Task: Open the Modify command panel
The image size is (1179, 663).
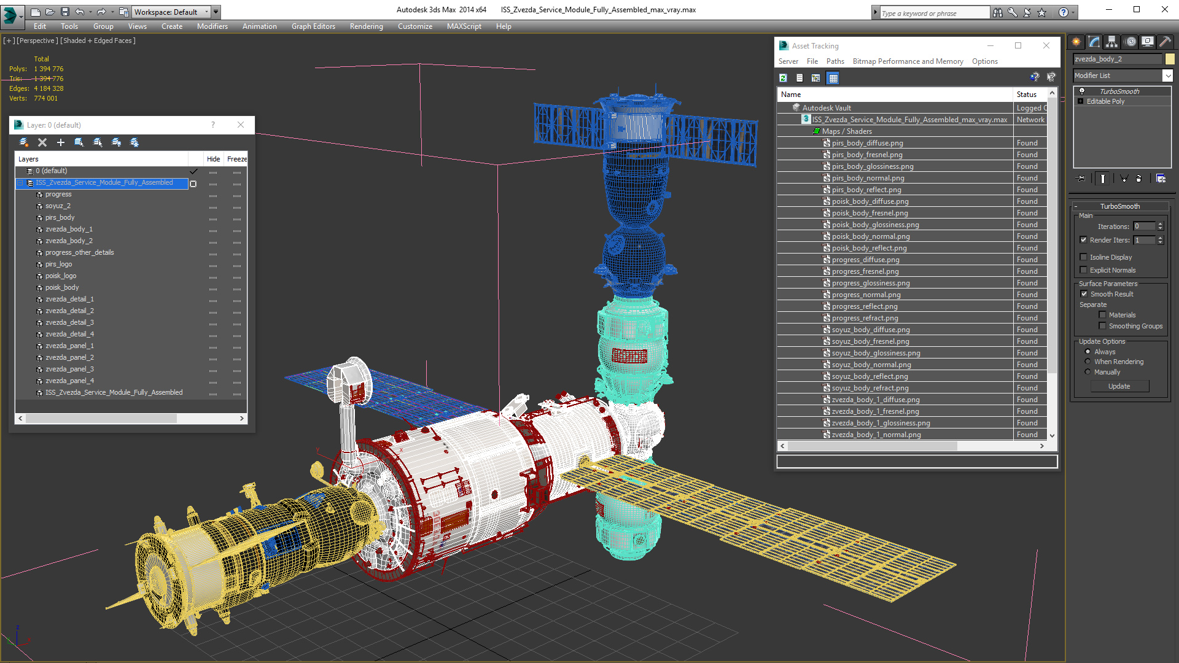Action: 1094,42
